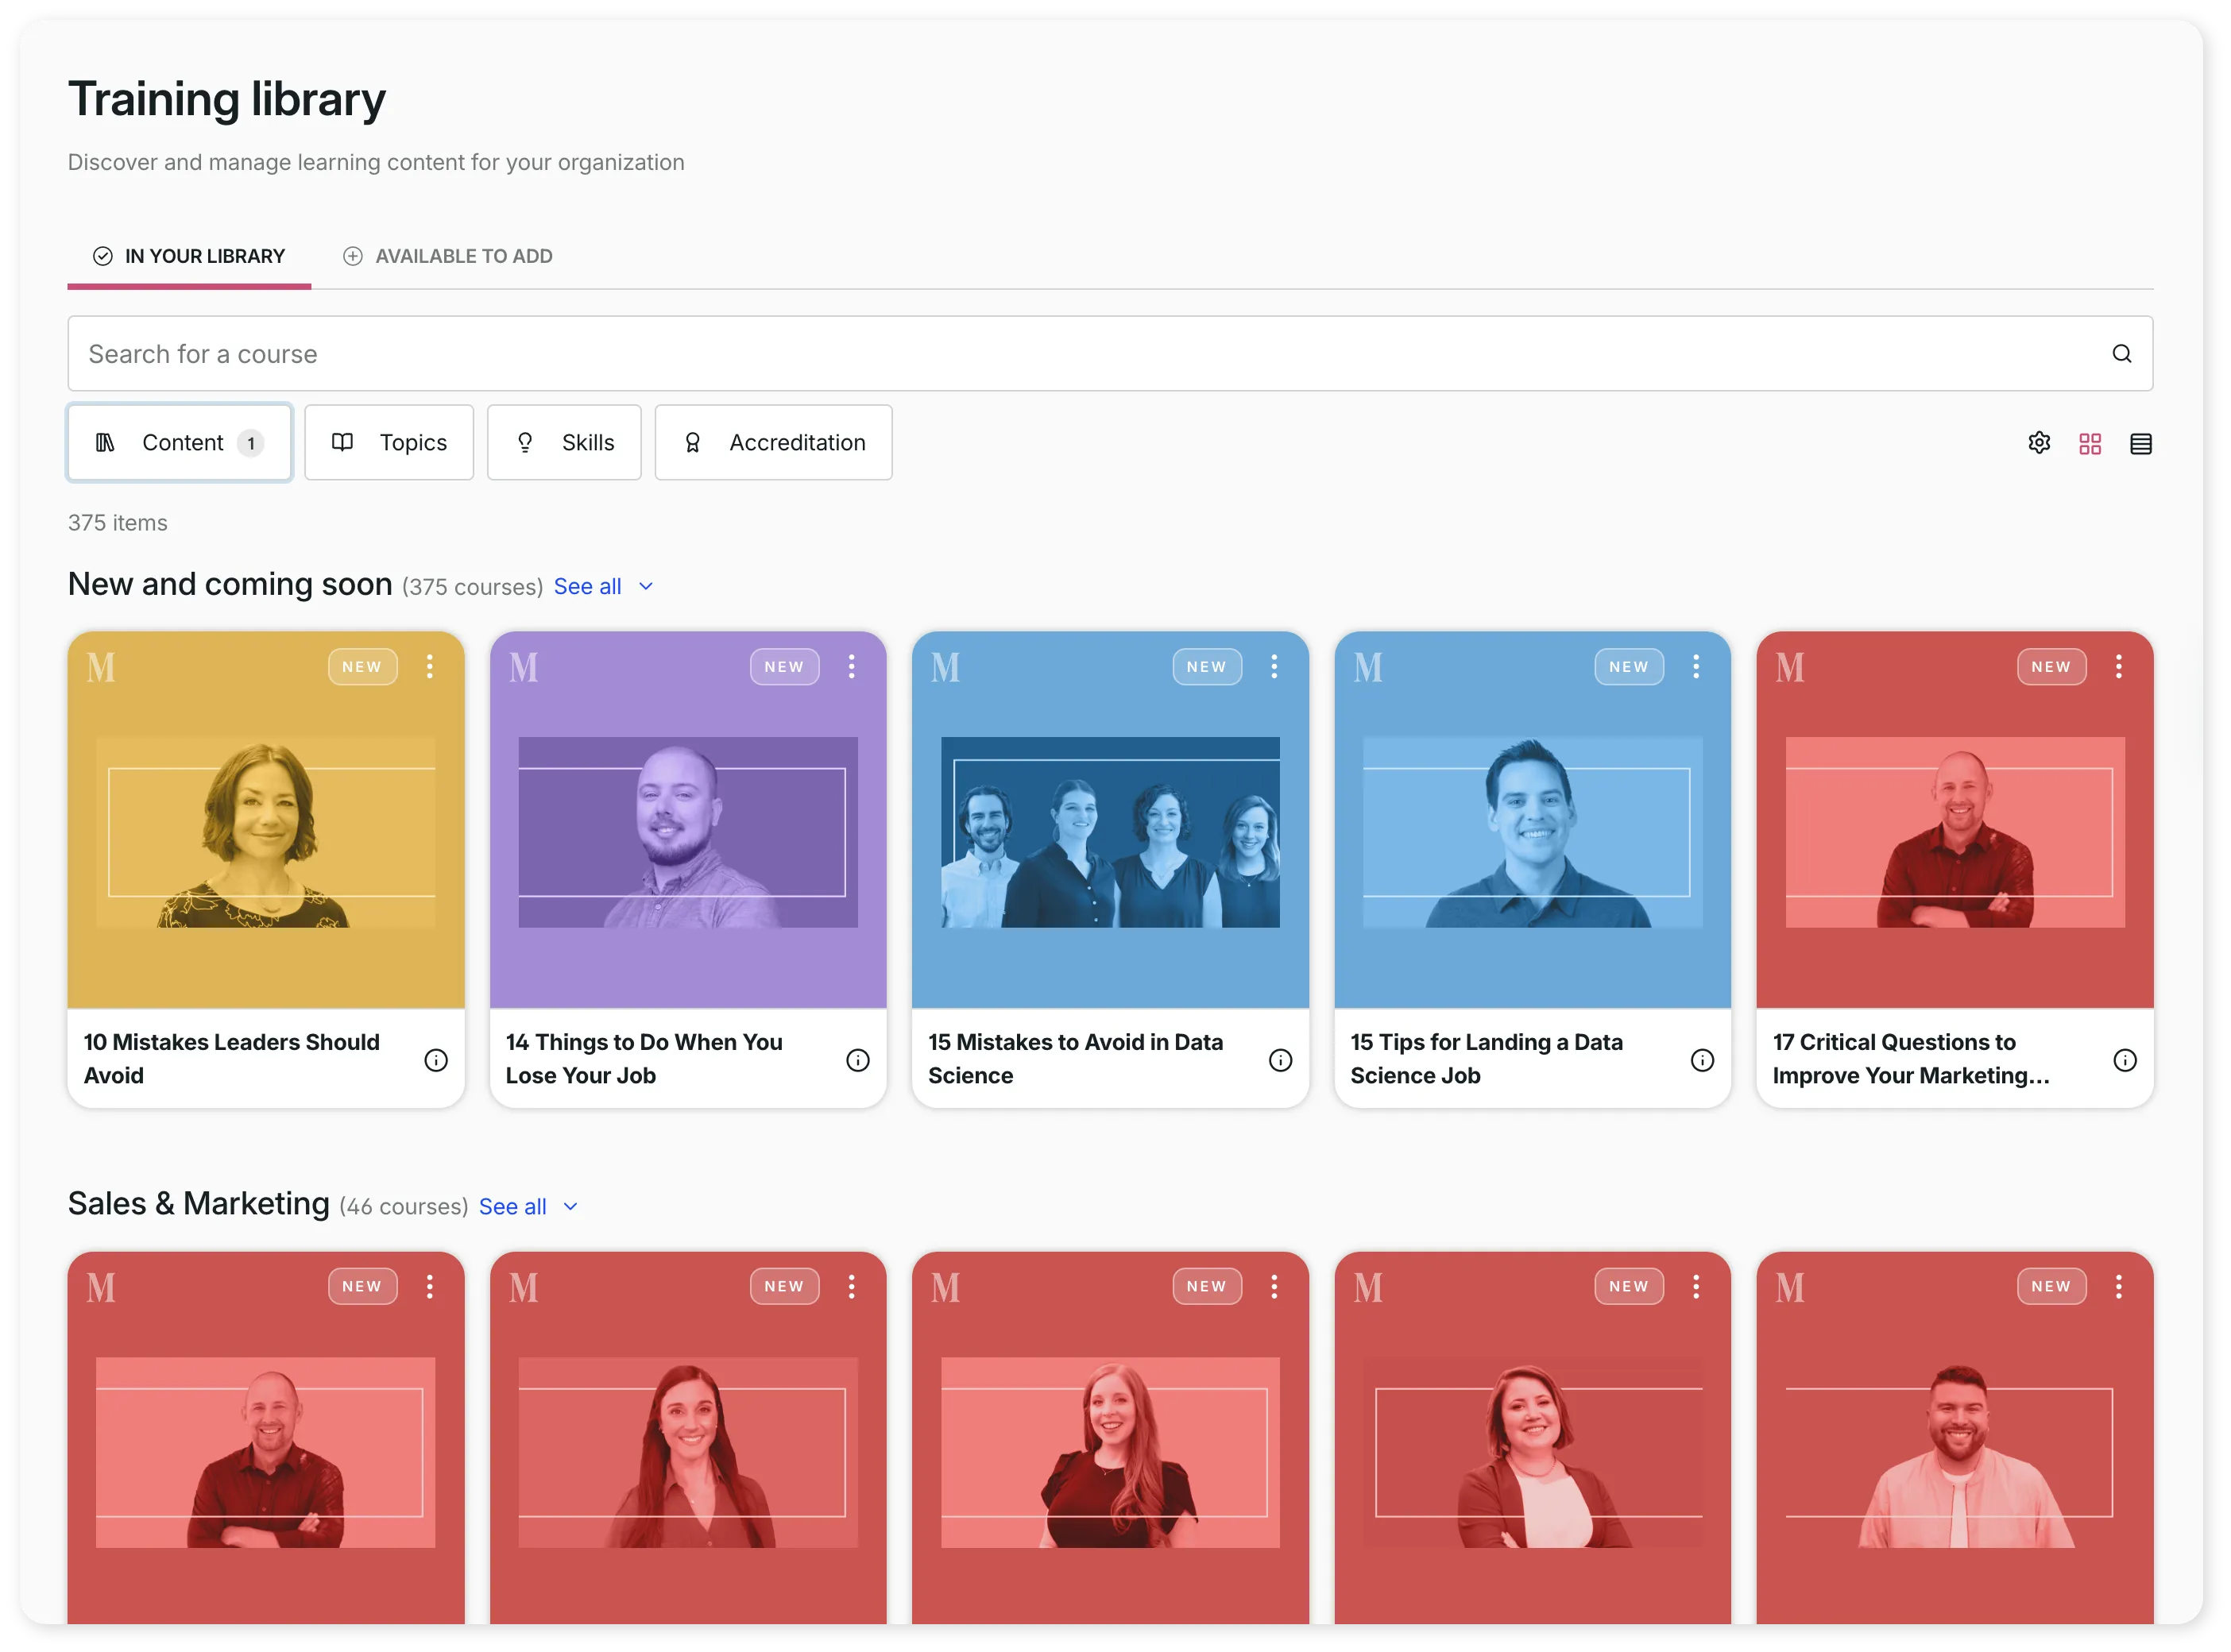Image resolution: width=2231 pixels, height=1652 pixels.
Task: Expand 'See all' for Sales & Marketing
Action: (x=513, y=1206)
